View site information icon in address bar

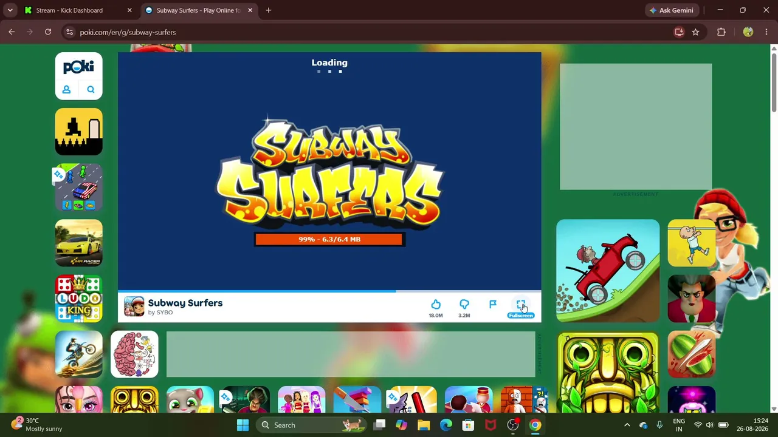click(69, 32)
